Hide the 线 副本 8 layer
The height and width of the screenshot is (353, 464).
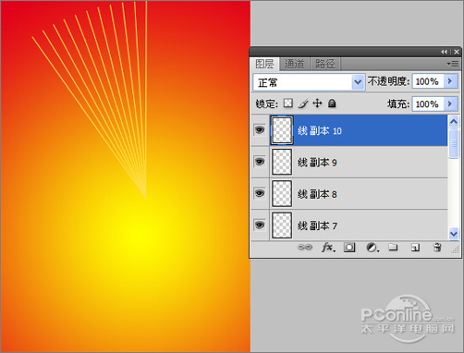click(x=260, y=193)
